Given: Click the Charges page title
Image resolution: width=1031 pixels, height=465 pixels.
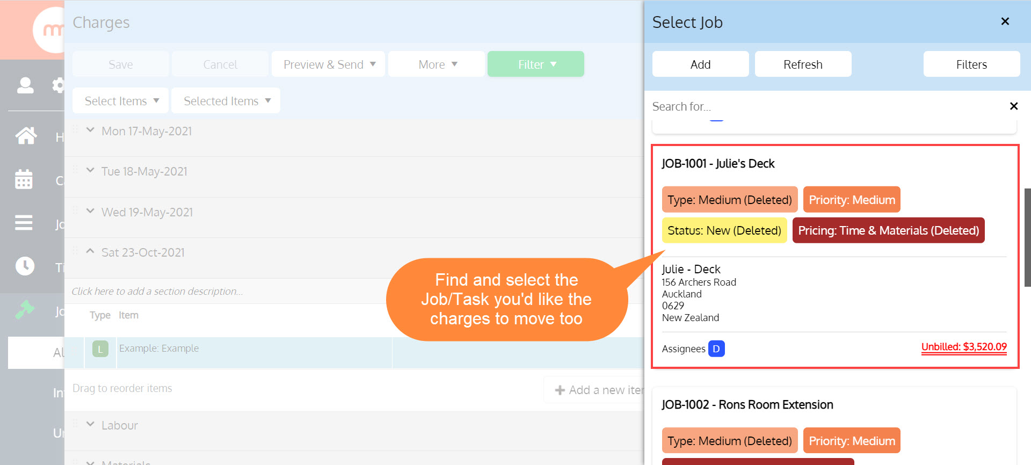Looking at the screenshot, I should (x=101, y=23).
